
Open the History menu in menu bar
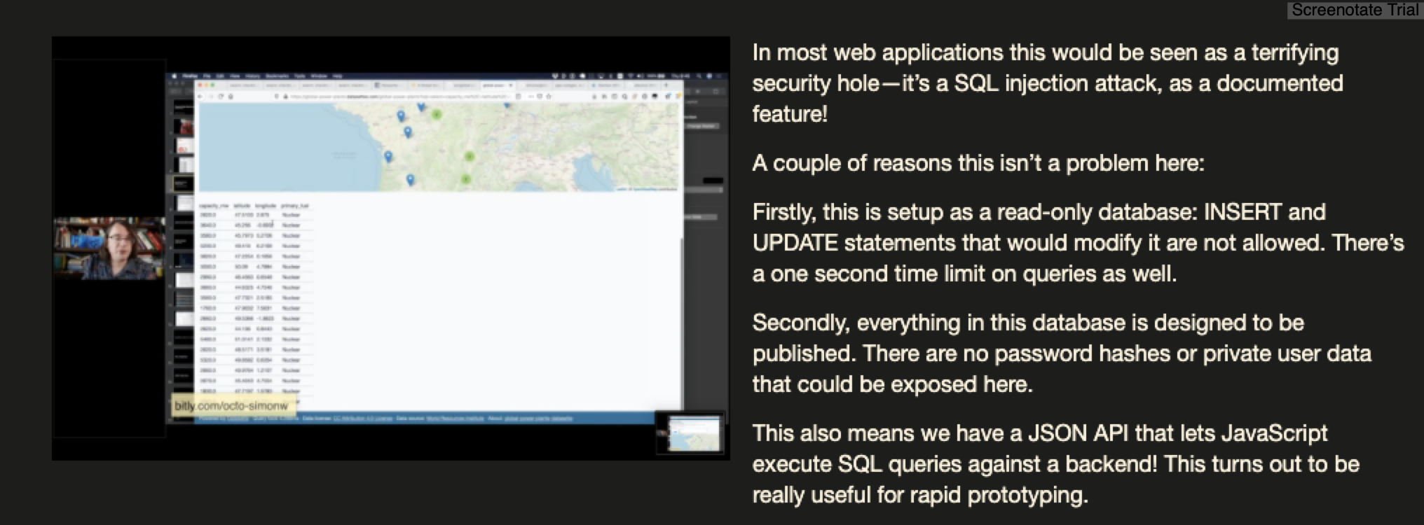coord(252,76)
